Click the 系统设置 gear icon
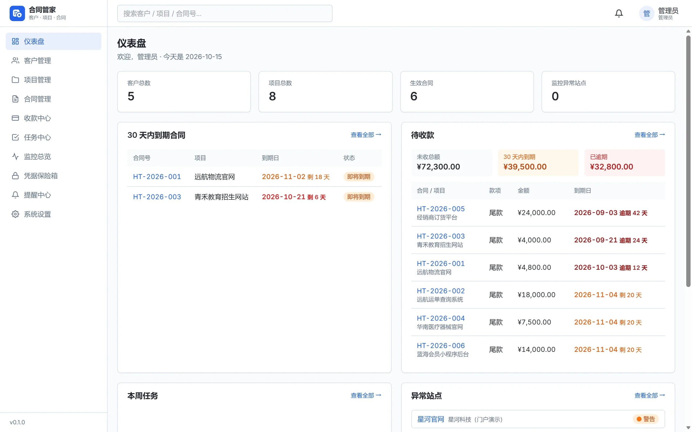This screenshot has width=692, height=432. 15,214
